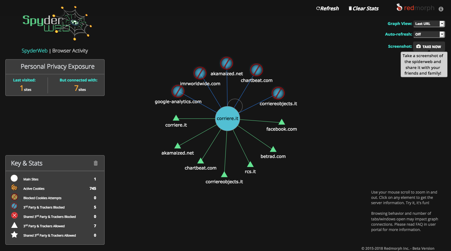451x251 pixels.
Task: Select the central corriere.it main site node
Action: tap(227, 118)
